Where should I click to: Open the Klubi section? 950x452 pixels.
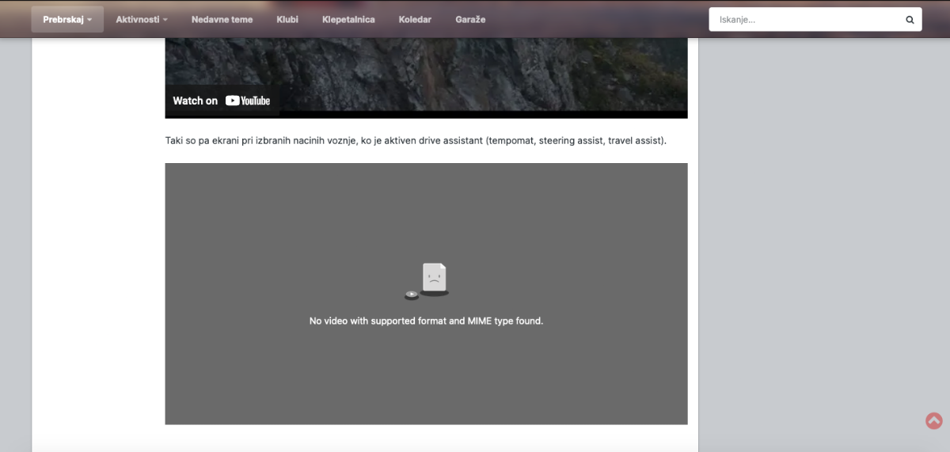coord(287,19)
